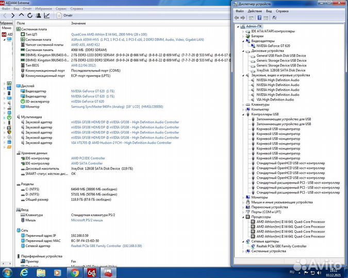Expand the Клавиатуры node
This screenshot has height=278, width=348.
[243, 105]
